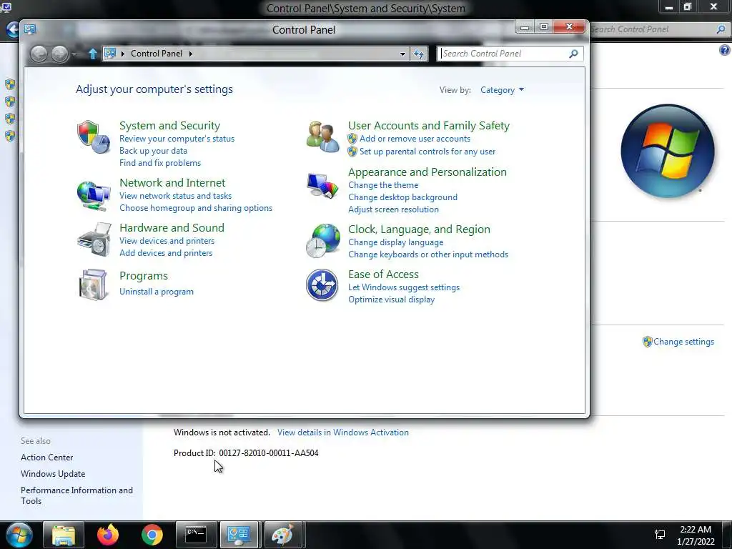Screen dimensions: 732x549
Task: Click Change the theme
Action: pos(383,185)
